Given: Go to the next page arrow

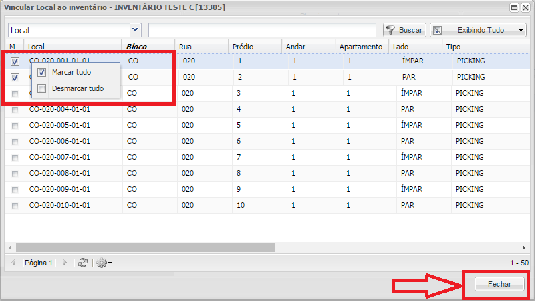Looking at the screenshot, I should pyautogui.click(x=65, y=263).
